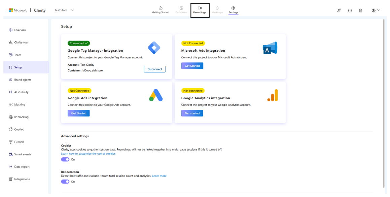Image resolution: width=390 pixels, height=197 pixels.
Task: Click the page vertical scrollbar
Action: [384, 103]
